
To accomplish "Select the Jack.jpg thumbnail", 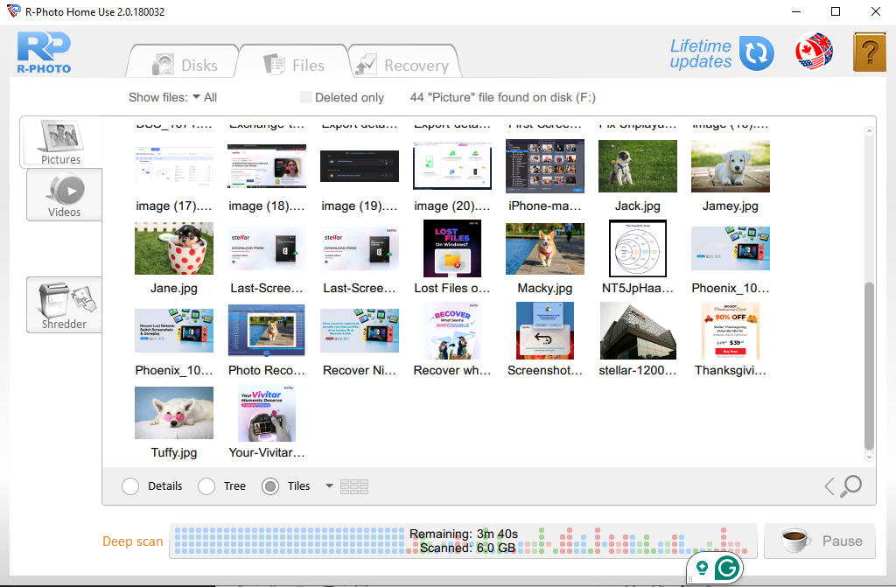I will point(637,165).
